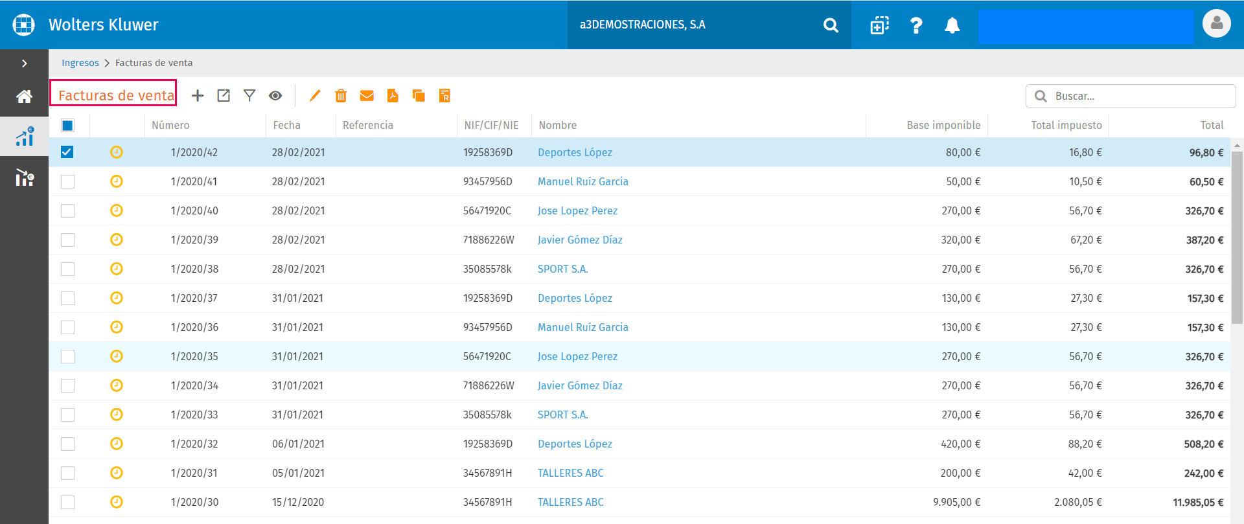The height and width of the screenshot is (524, 1244).
Task: Toggle the select-all checkbox in header
Action: (x=67, y=125)
